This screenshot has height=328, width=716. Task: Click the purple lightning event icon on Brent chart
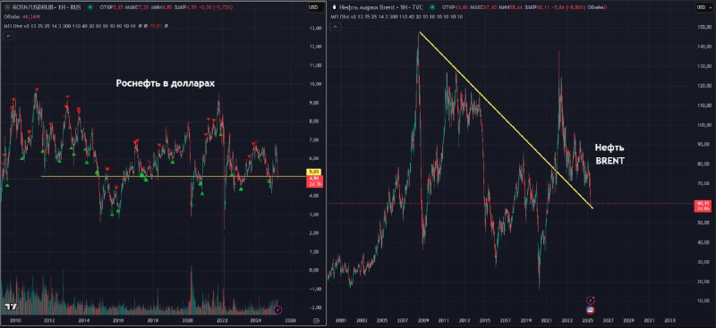[x=592, y=299]
